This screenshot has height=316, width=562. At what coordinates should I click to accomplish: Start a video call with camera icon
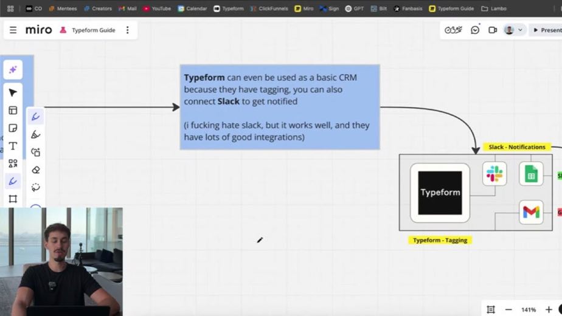pyautogui.click(x=493, y=30)
